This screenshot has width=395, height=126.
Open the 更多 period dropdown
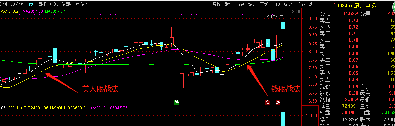81,4
